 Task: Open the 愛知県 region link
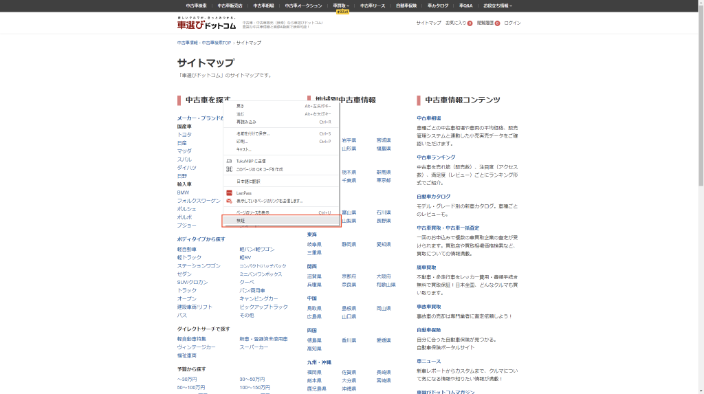tap(384, 245)
